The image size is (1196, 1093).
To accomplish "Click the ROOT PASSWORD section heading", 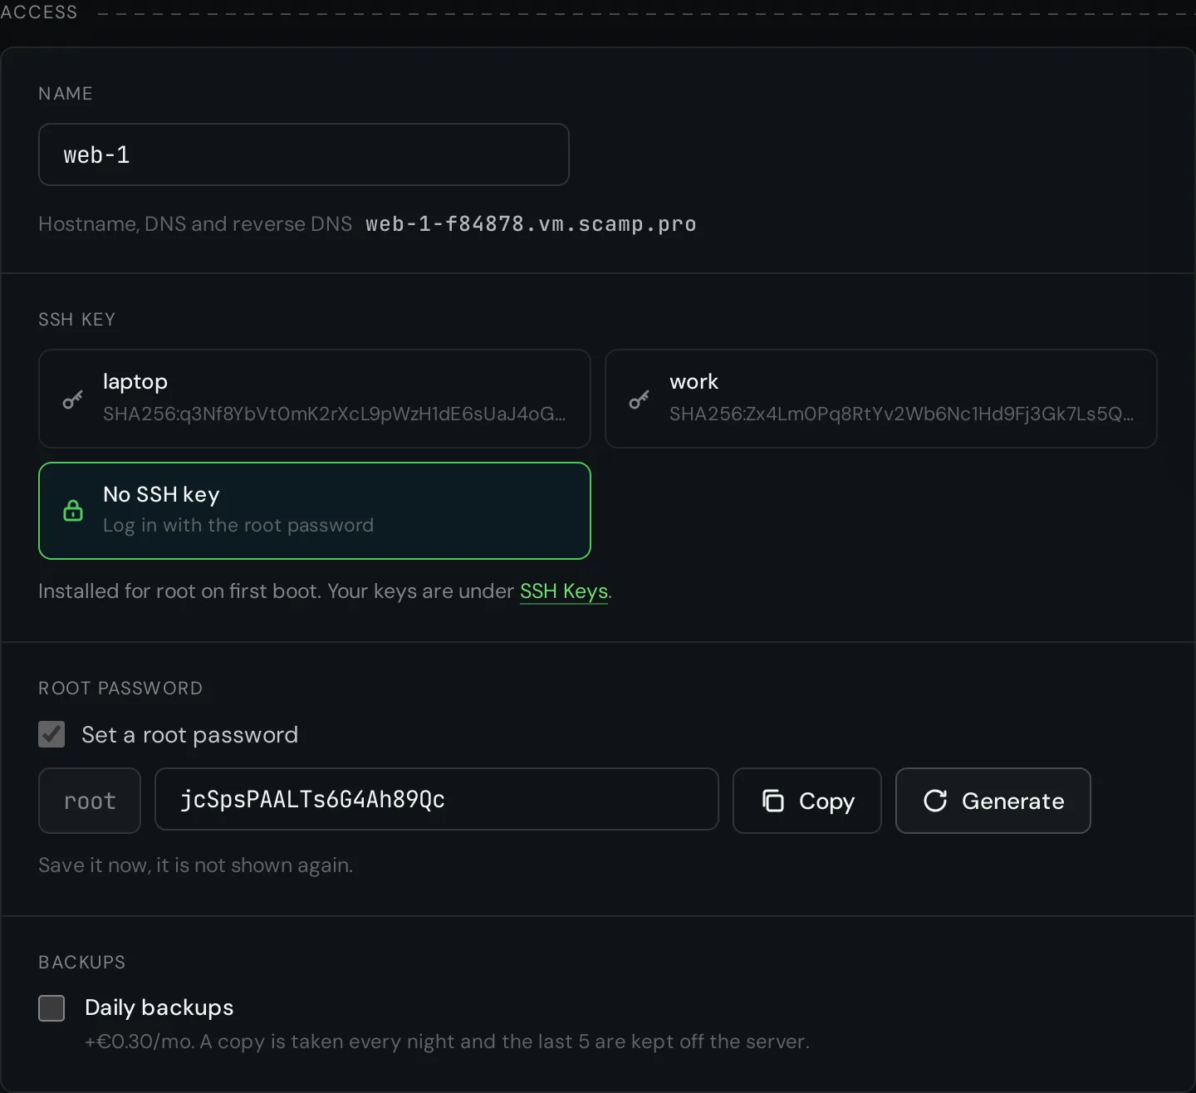I will pos(120,689).
